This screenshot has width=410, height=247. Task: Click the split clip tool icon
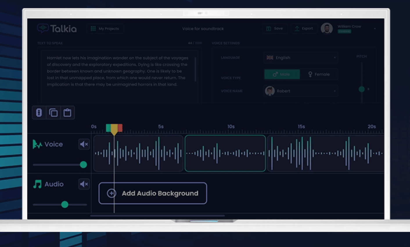39,112
